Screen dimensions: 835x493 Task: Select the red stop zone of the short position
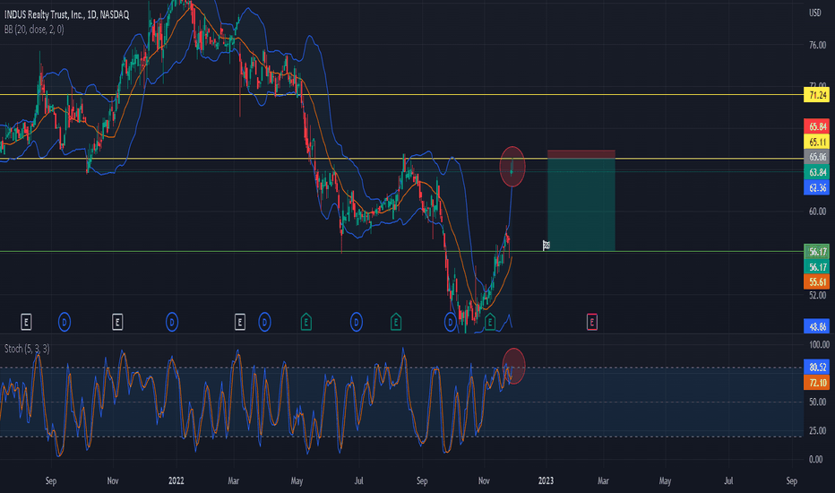(x=581, y=154)
